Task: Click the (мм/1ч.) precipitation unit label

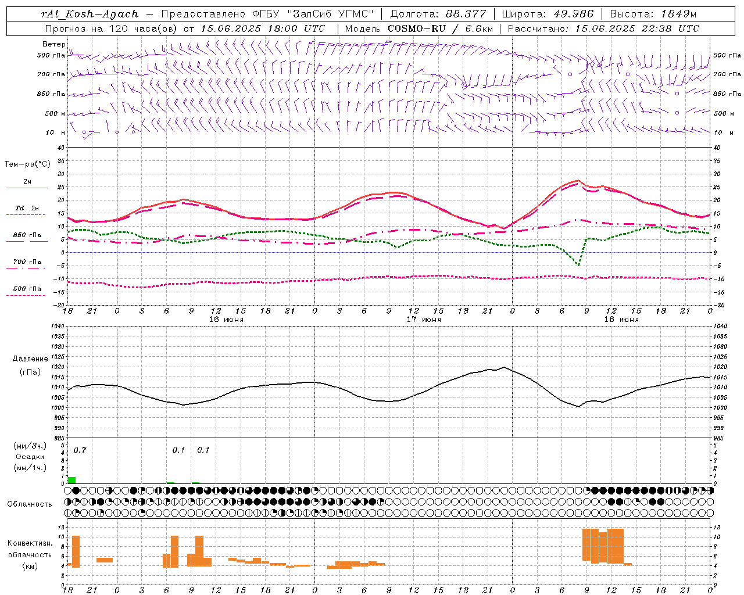Action: 30,468
